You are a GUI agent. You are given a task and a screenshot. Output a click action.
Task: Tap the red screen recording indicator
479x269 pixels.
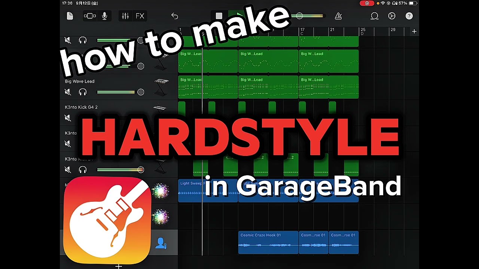point(367,3)
